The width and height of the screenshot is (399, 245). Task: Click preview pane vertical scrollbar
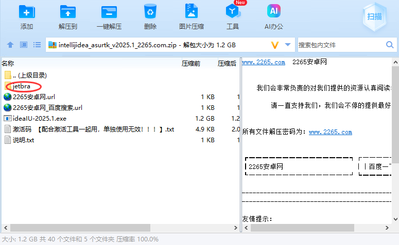click(x=395, y=115)
